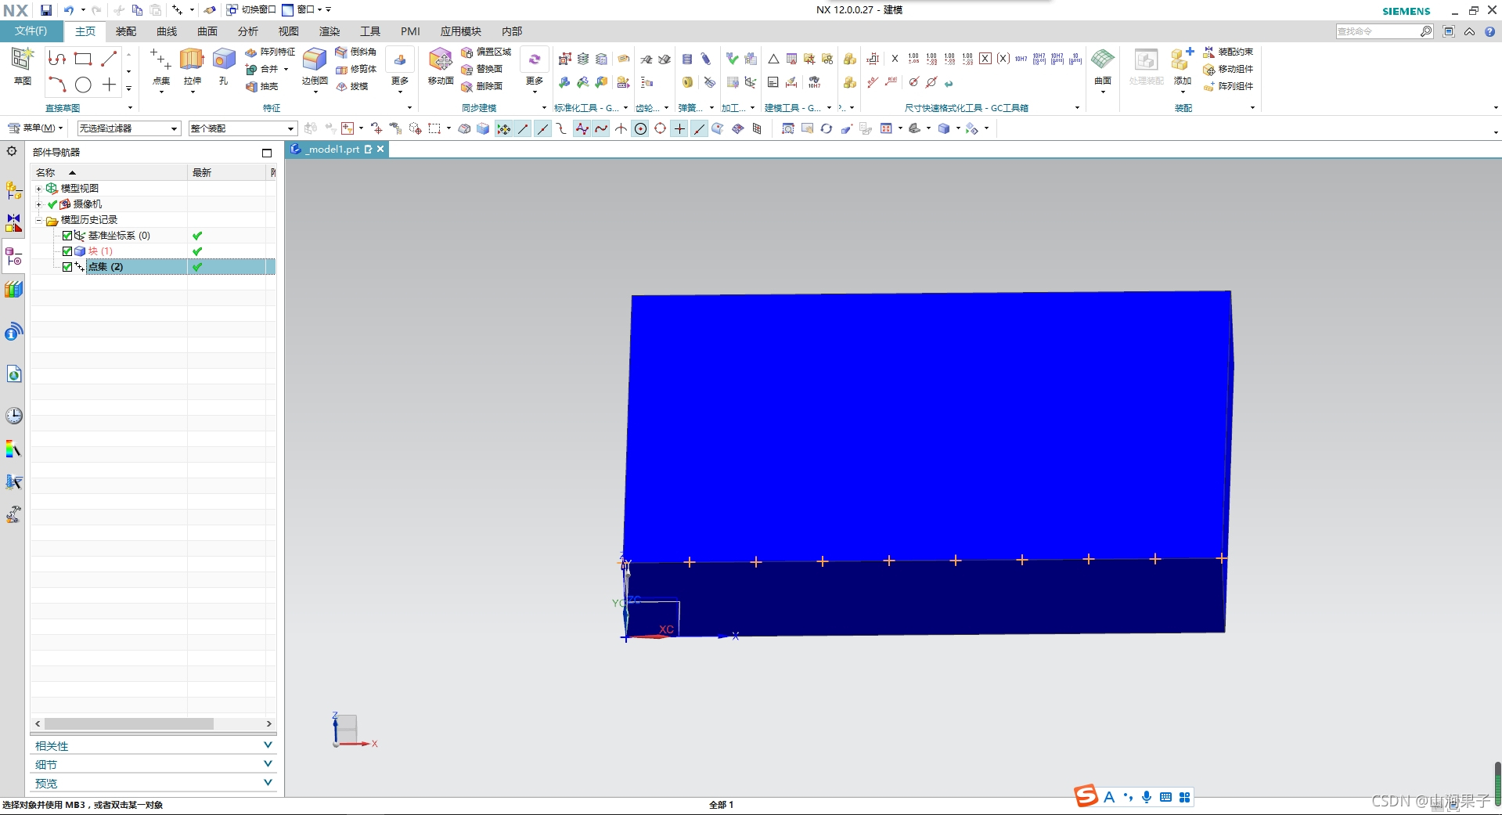Collapse the 模型历史记录 tree node
1502x815 pixels.
tap(38, 220)
